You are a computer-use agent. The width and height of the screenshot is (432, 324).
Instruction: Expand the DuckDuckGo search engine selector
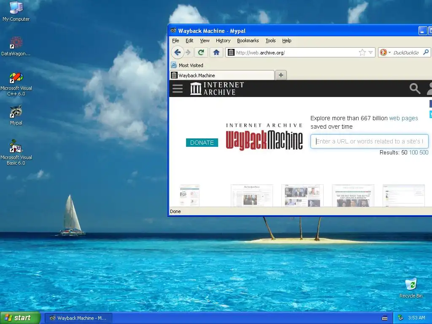385,52
